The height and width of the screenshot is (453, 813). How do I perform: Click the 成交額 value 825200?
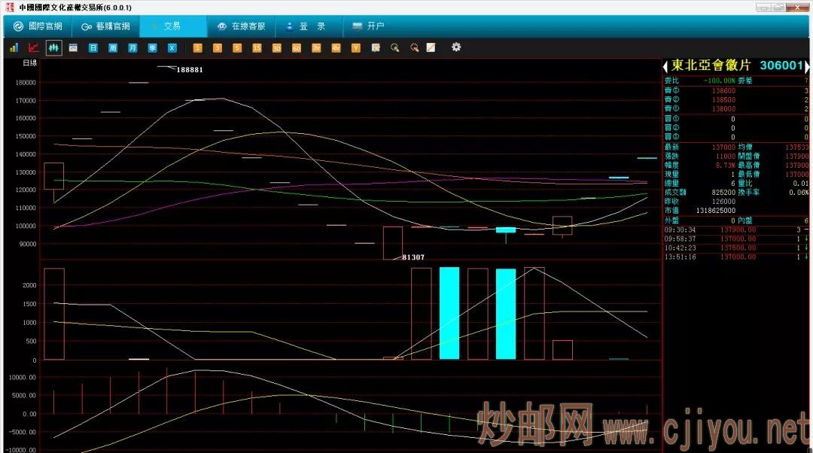tap(724, 193)
